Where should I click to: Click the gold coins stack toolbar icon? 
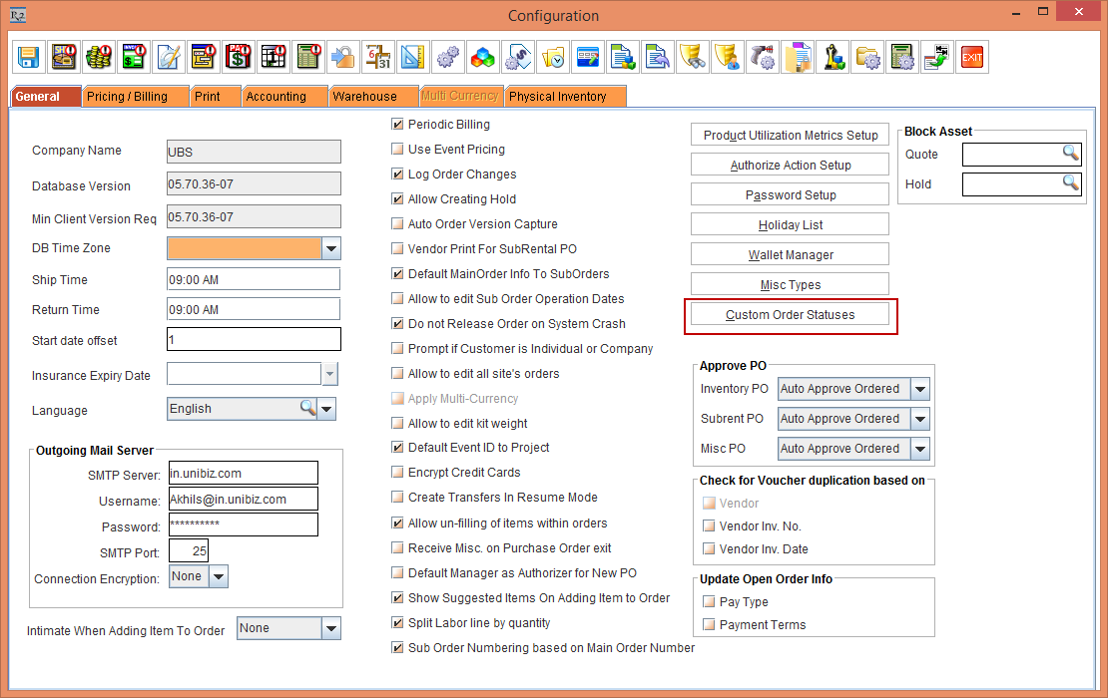tap(98, 57)
